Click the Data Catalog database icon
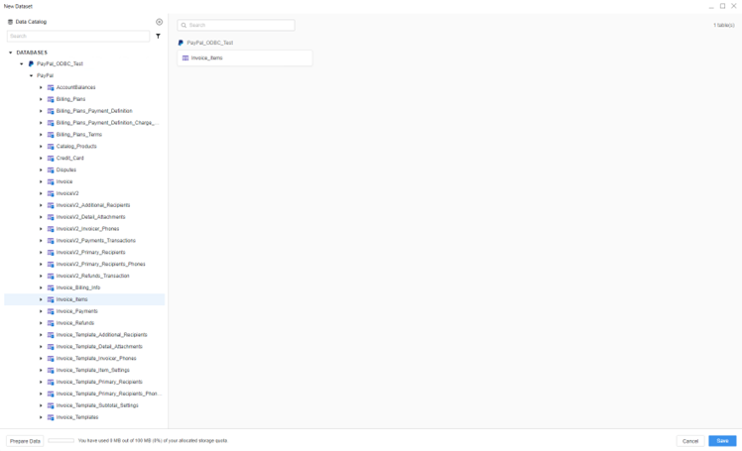Viewport: 742px width, 451px height. tap(10, 22)
